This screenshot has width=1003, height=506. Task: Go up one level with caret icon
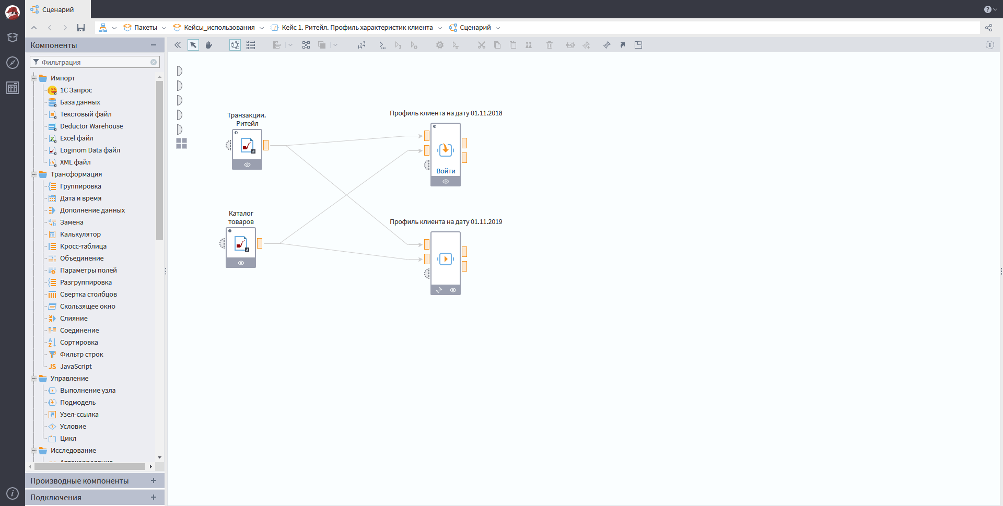(x=34, y=28)
